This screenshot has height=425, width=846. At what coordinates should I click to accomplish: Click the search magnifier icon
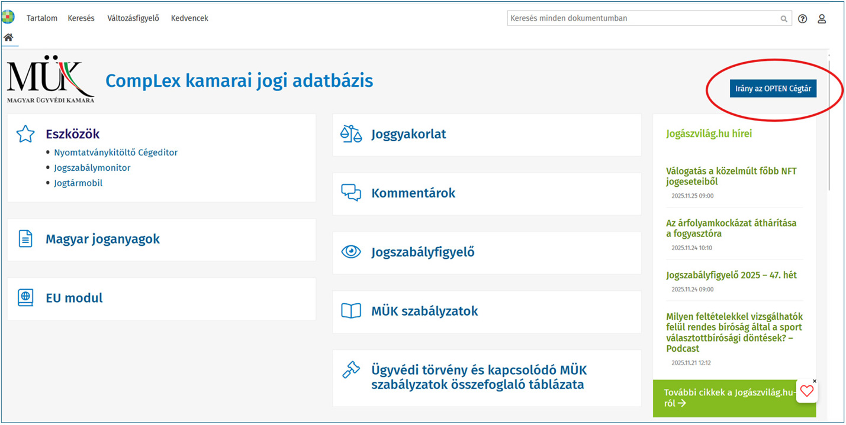[784, 19]
